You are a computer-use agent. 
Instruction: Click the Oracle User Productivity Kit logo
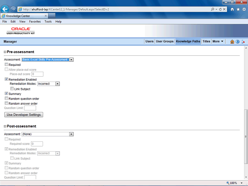tap(21, 31)
